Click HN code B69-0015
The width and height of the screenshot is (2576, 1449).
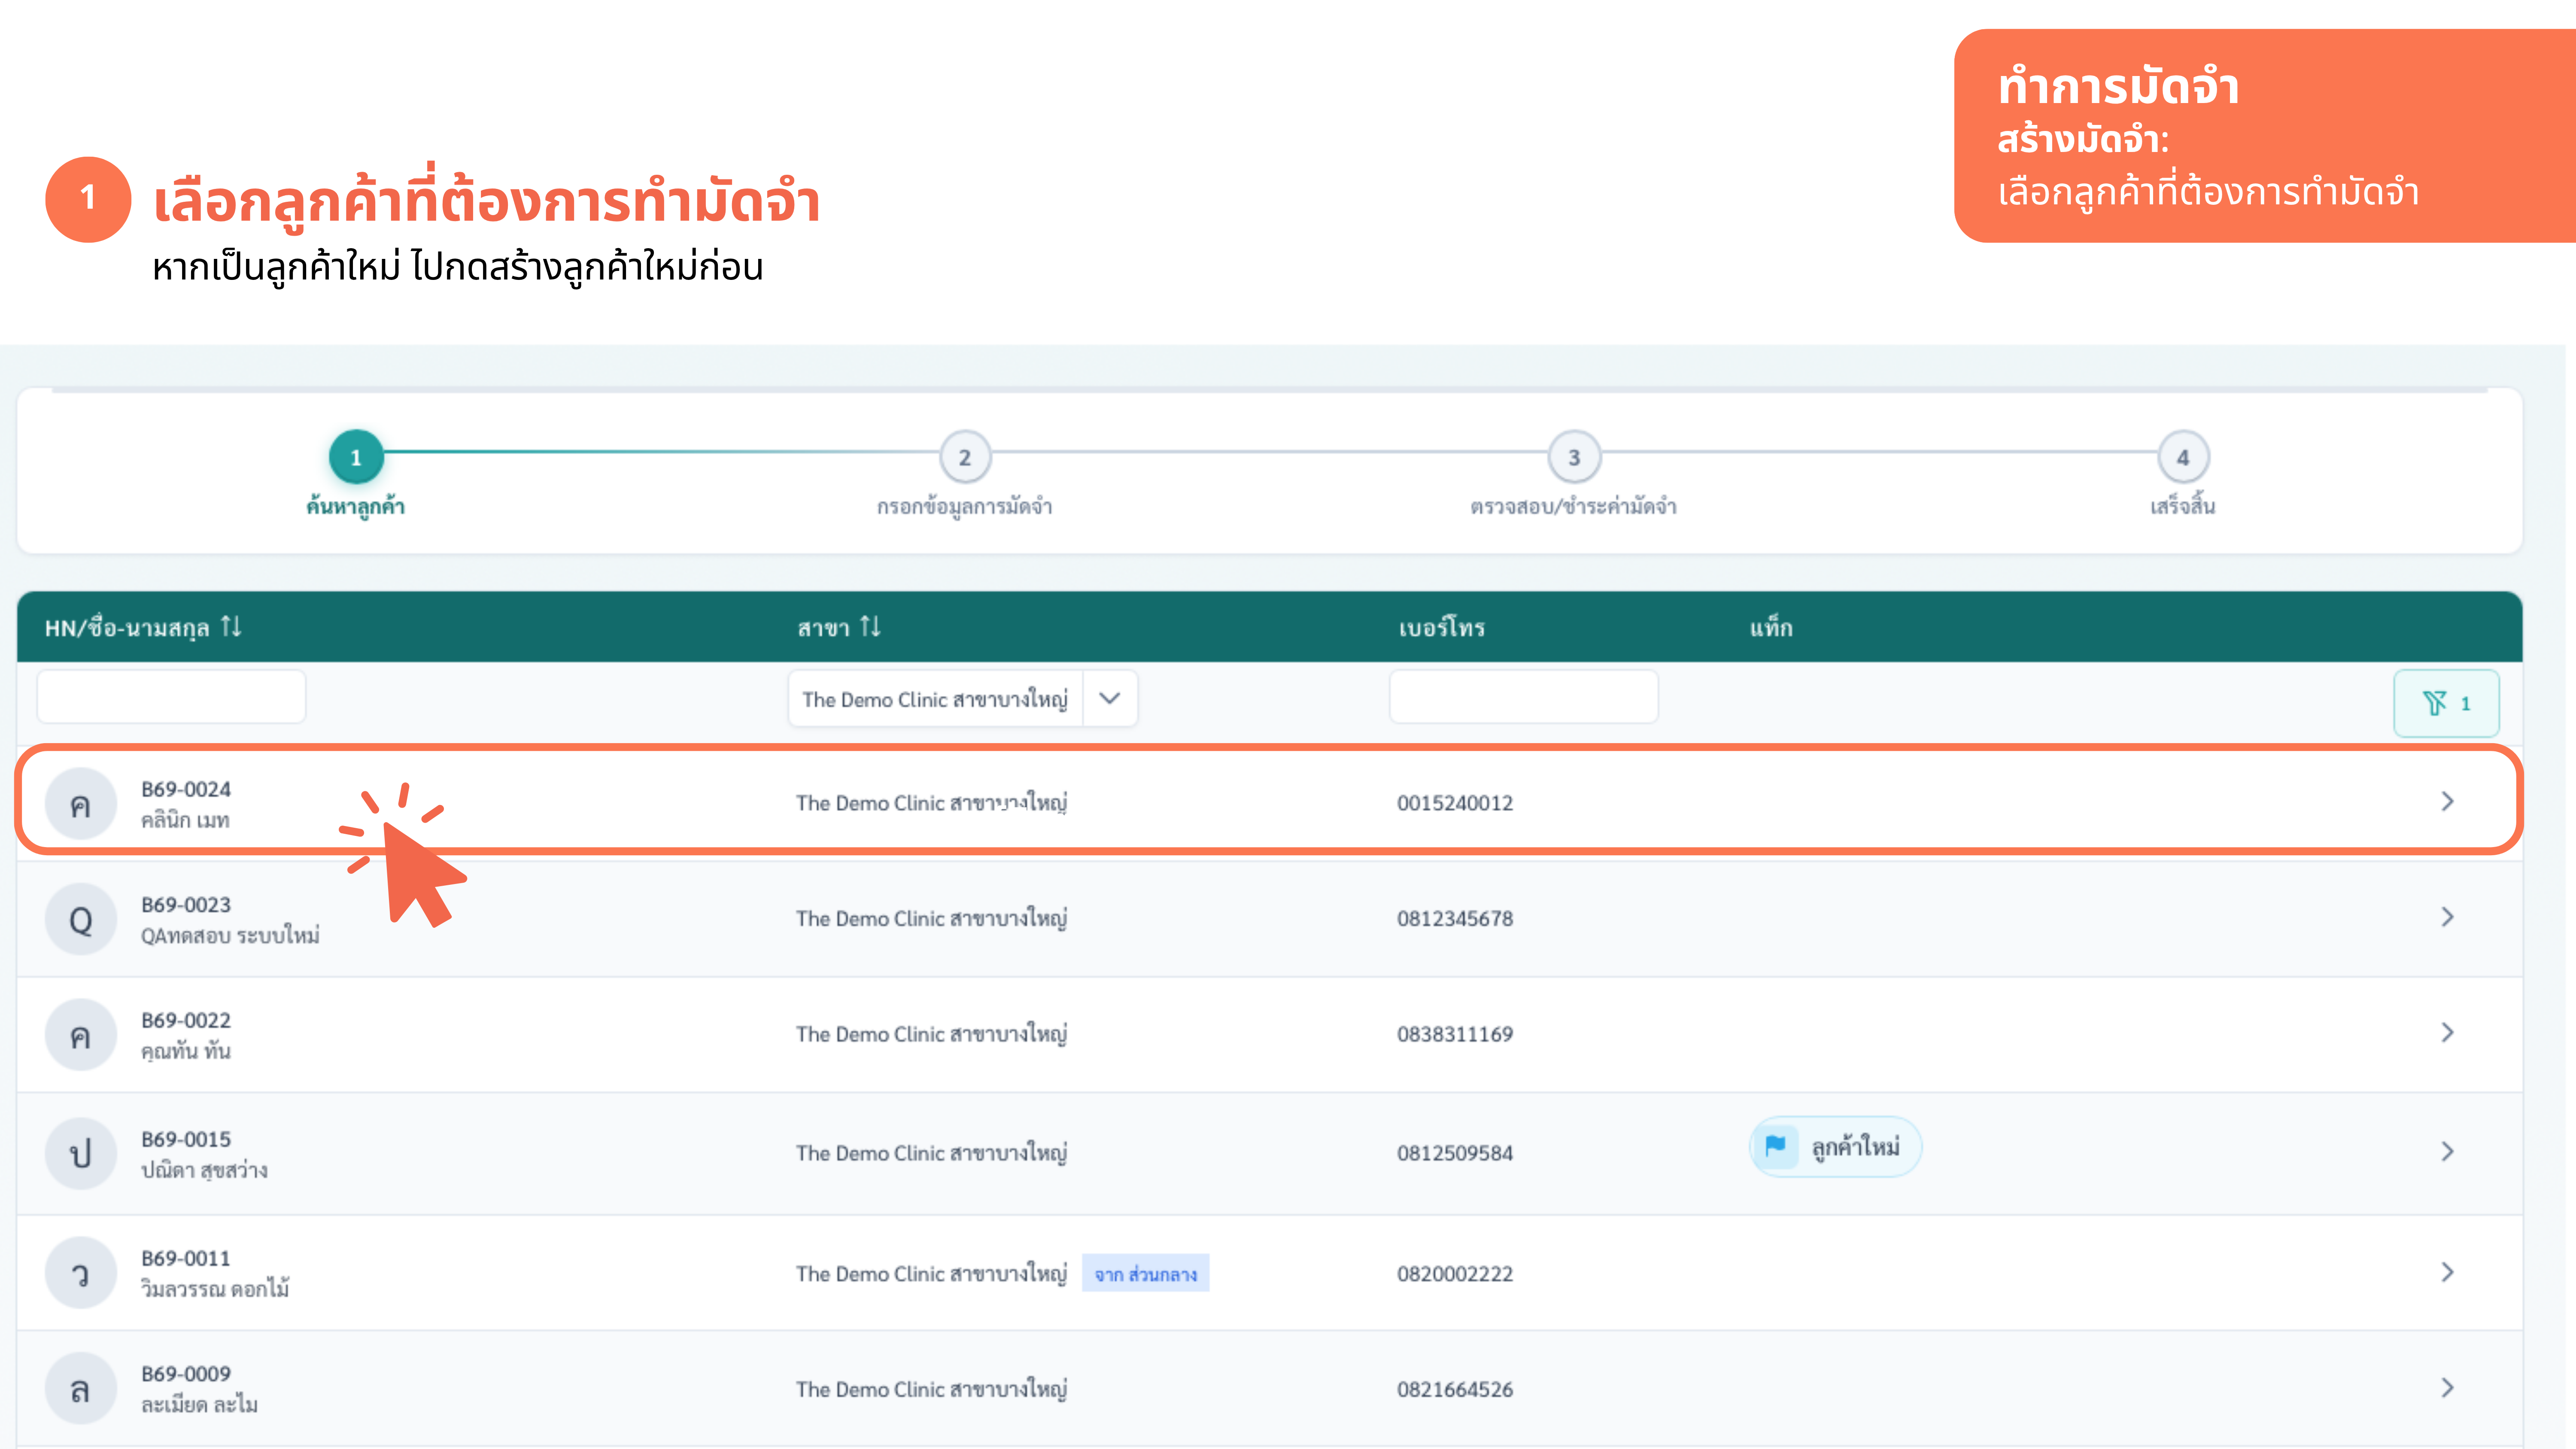pos(186,1139)
